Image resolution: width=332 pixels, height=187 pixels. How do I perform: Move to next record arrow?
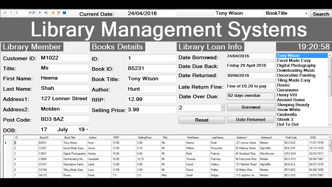(40, 12)
